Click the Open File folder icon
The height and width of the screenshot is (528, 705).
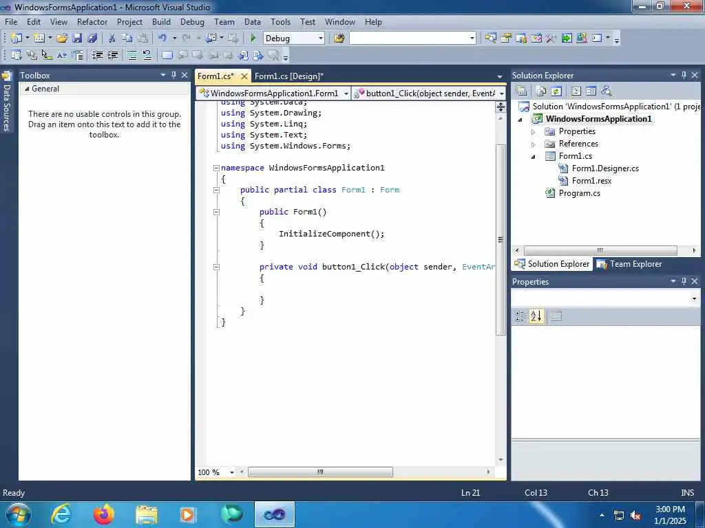[x=62, y=38]
